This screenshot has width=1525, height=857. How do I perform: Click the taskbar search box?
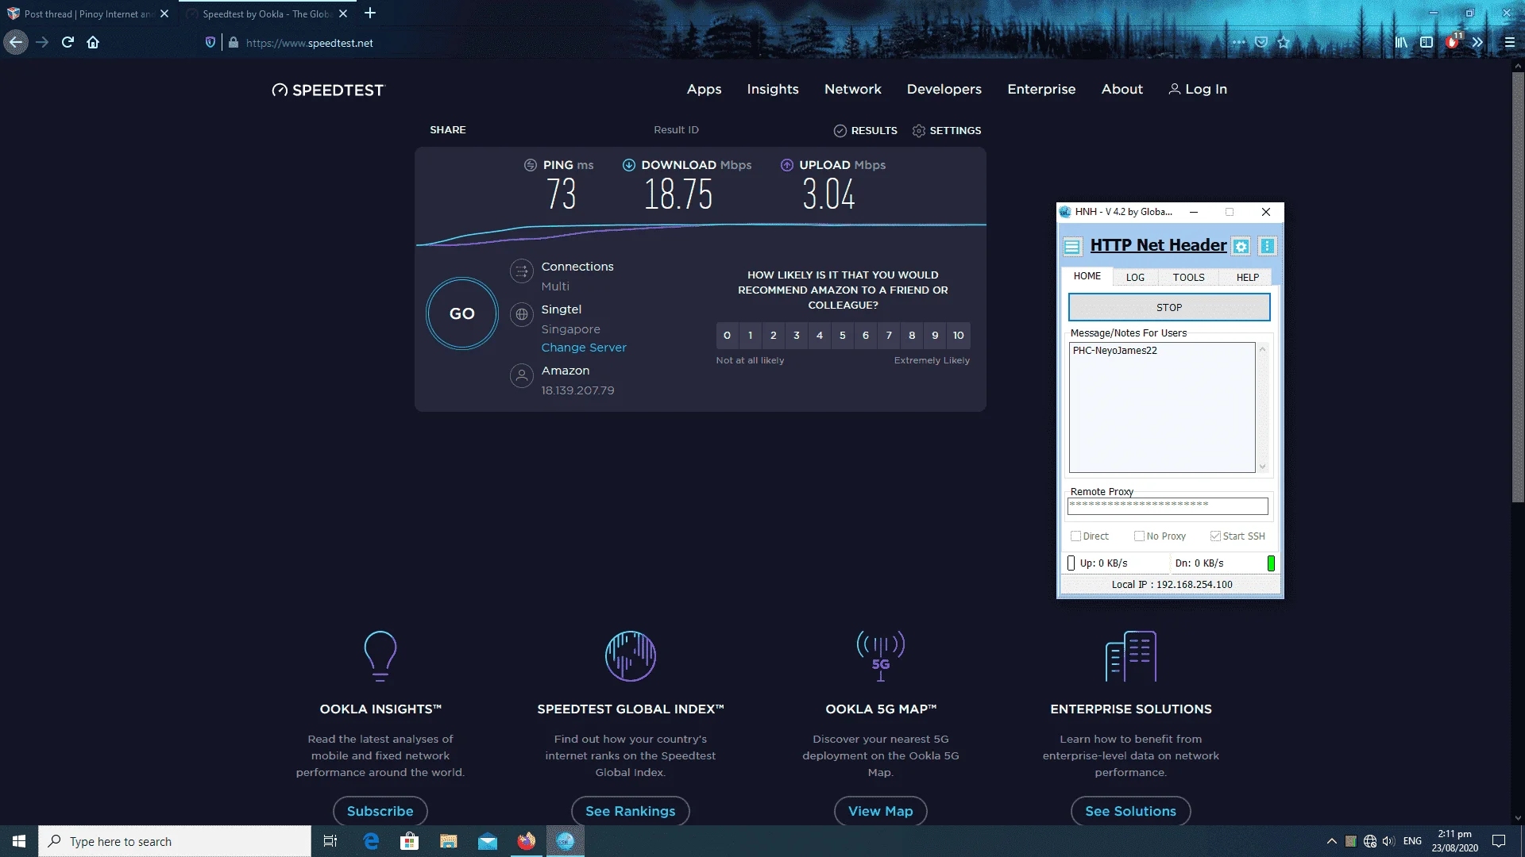click(x=175, y=841)
